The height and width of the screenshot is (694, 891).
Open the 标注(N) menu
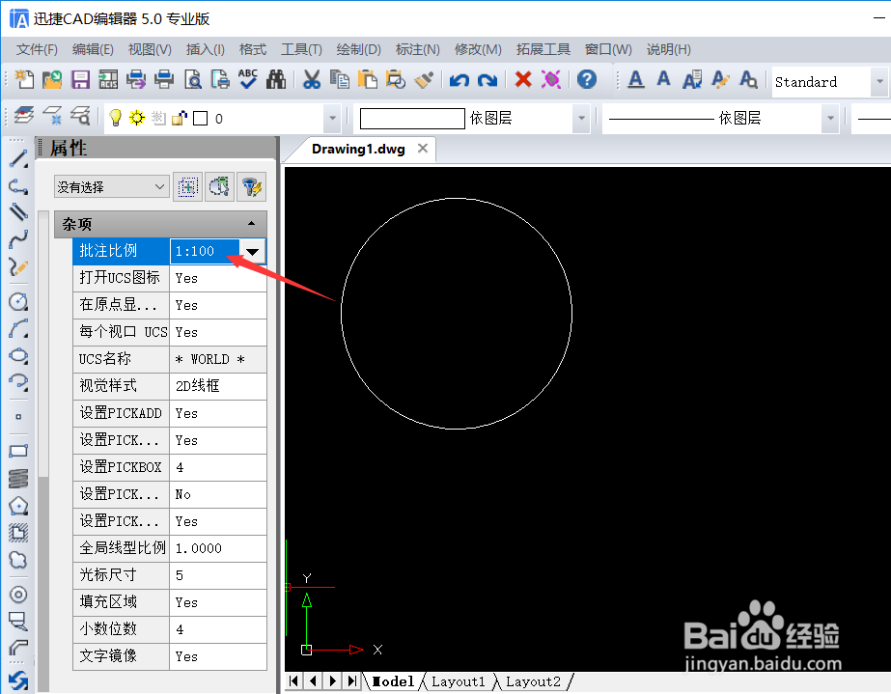click(x=417, y=49)
